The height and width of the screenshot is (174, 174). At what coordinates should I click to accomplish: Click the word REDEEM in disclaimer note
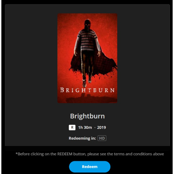click(65, 154)
